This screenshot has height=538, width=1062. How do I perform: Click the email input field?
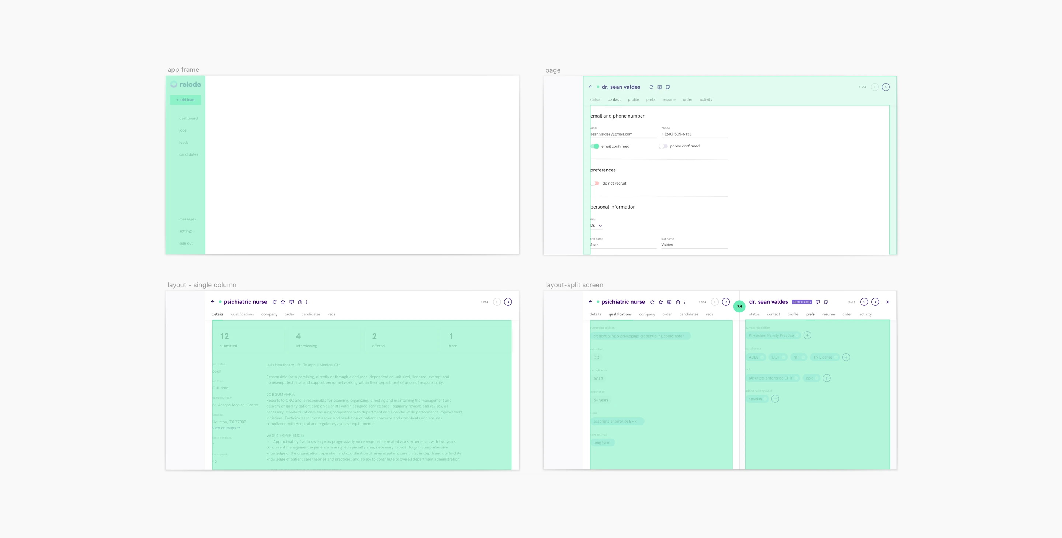pyautogui.click(x=623, y=134)
